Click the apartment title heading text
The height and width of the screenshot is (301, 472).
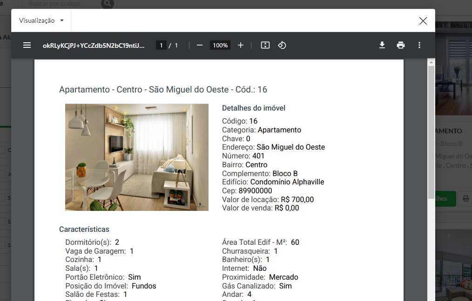coord(163,90)
